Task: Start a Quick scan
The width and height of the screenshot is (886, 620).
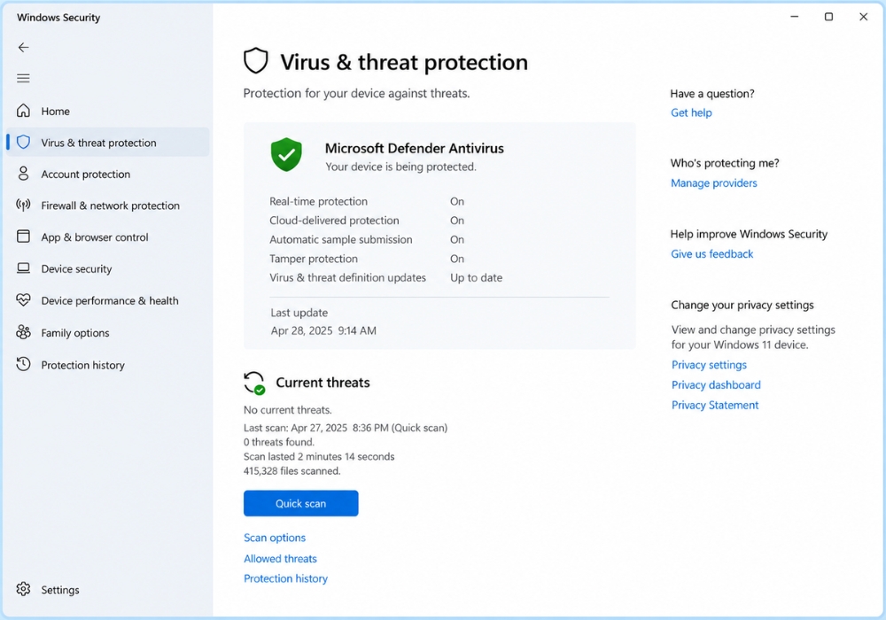Action: [x=300, y=503]
